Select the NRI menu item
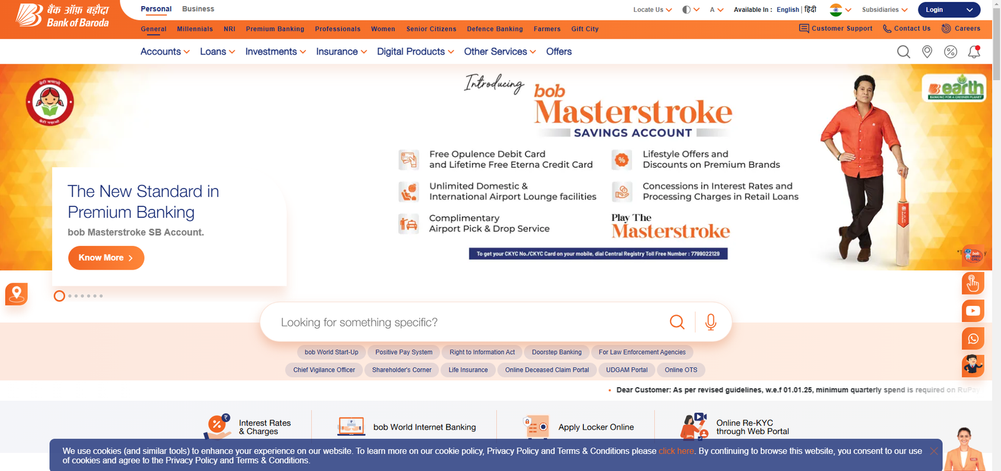 pos(230,29)
